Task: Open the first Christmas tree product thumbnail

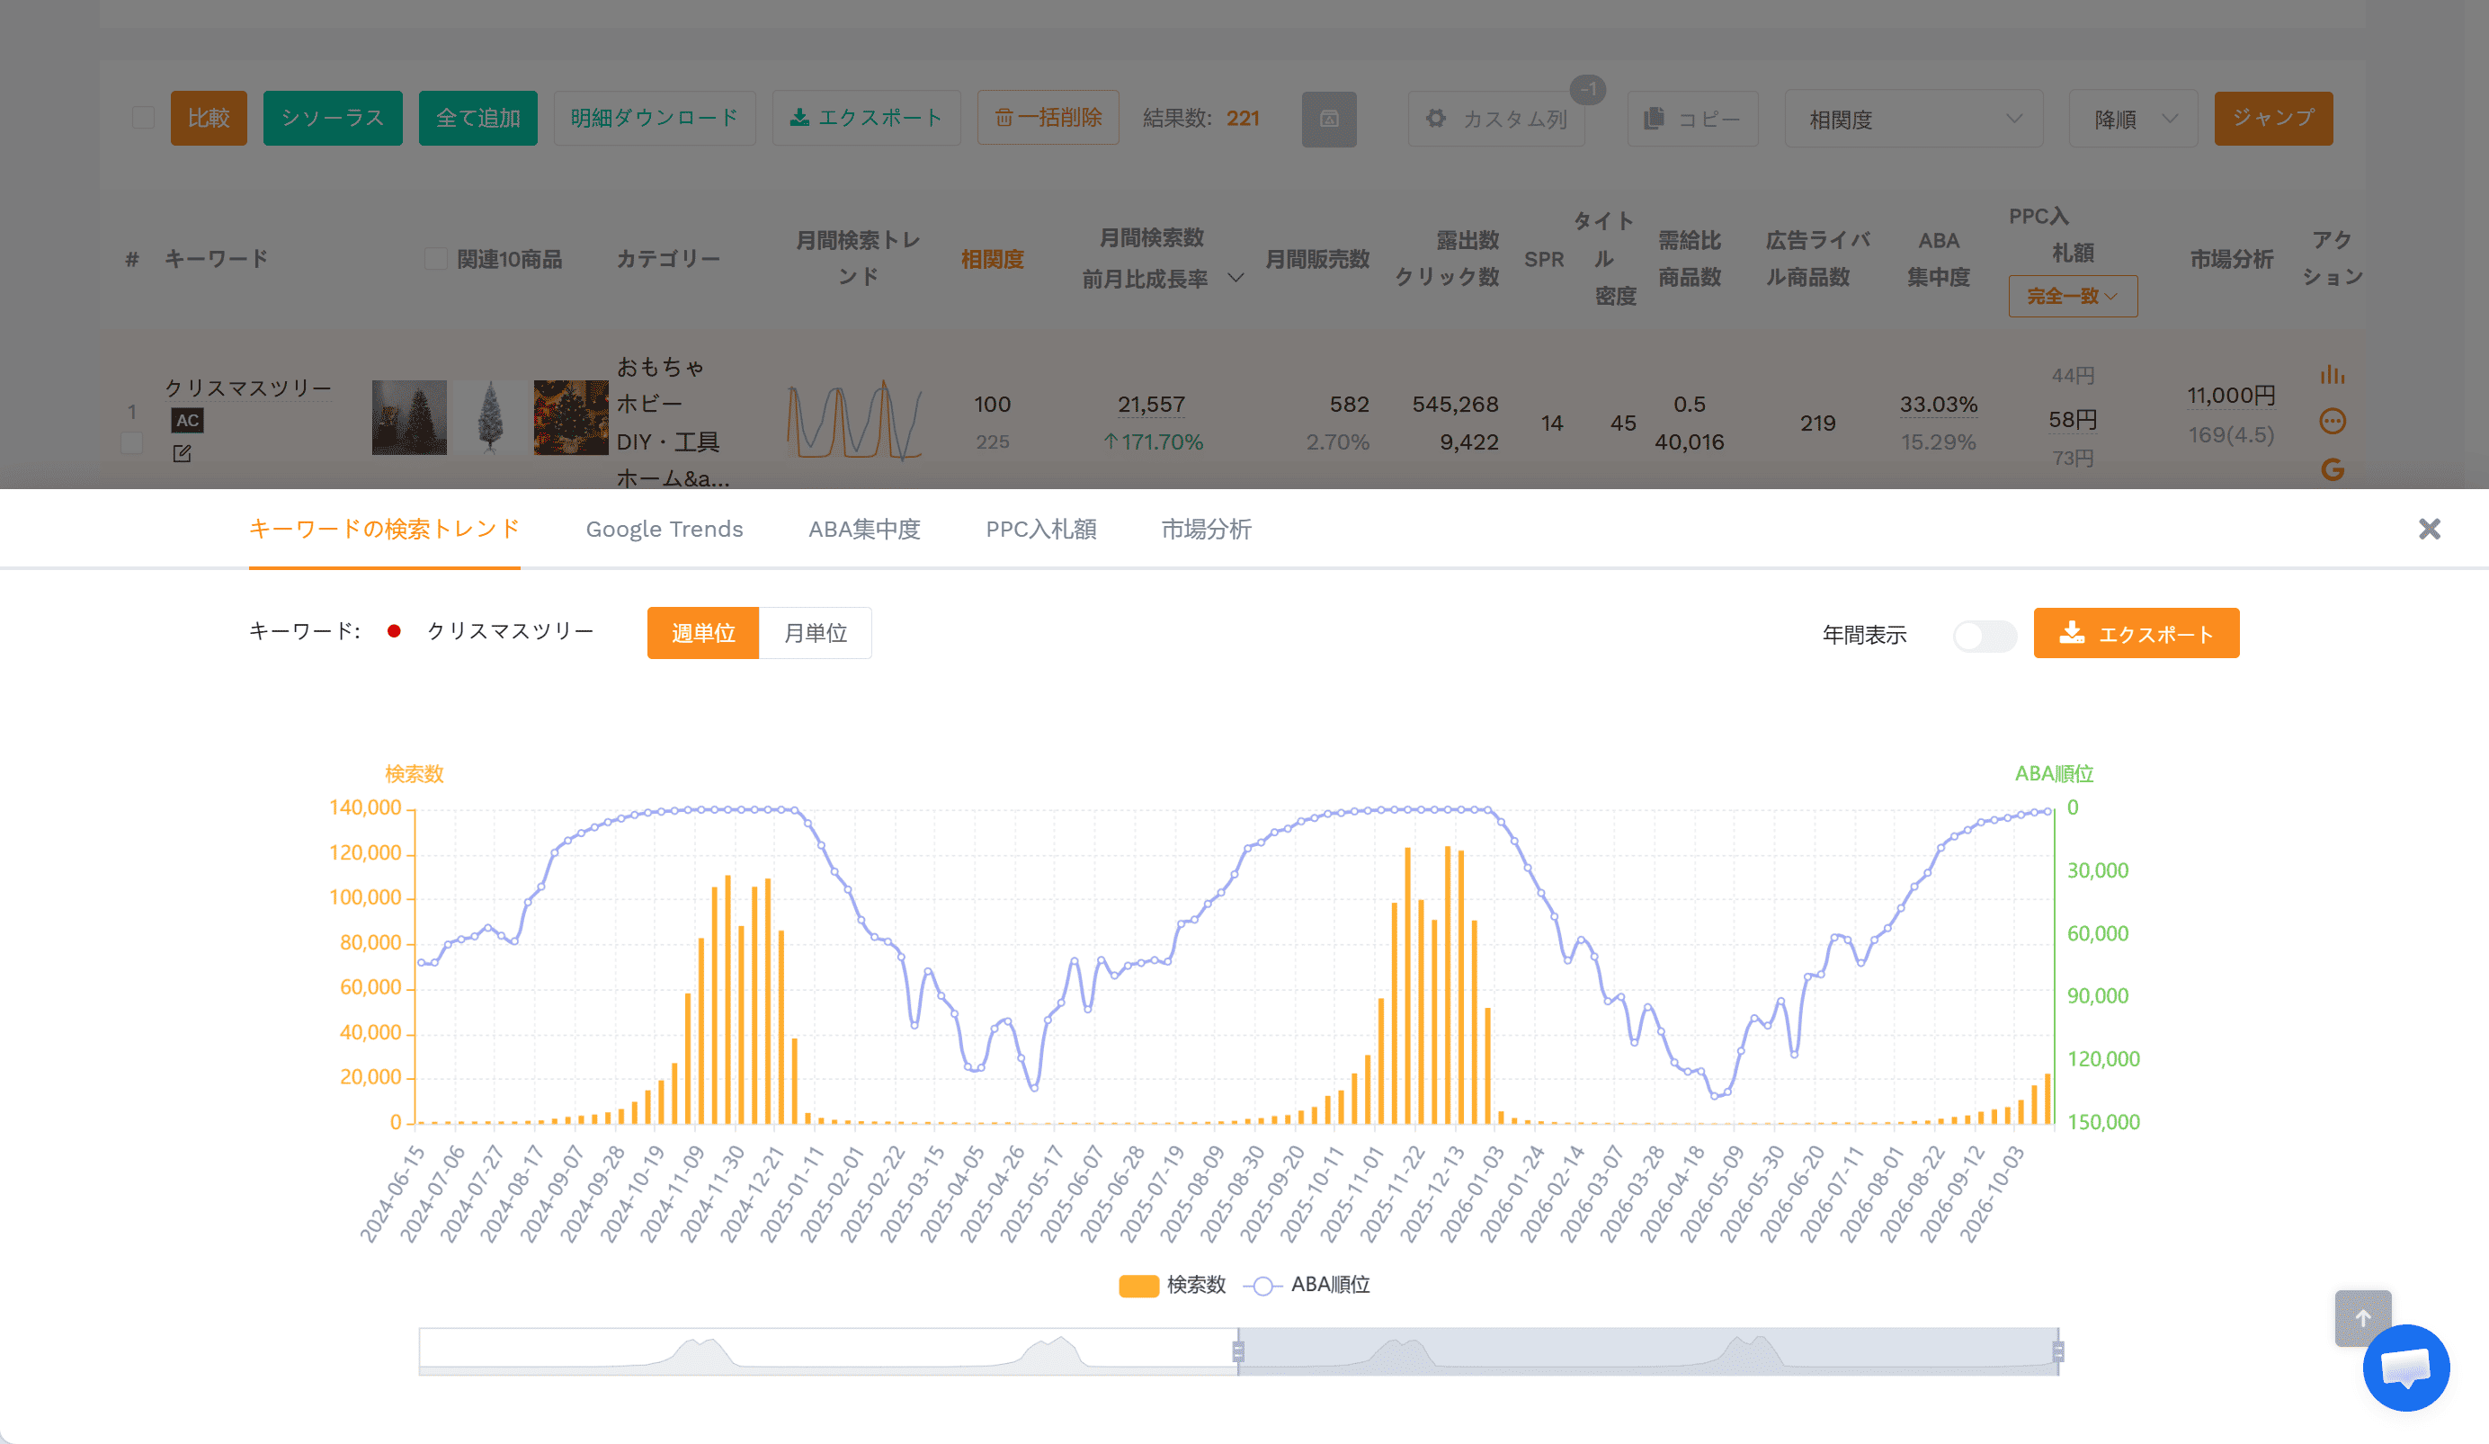Action: pyautogui.click(x=409, y=418)
